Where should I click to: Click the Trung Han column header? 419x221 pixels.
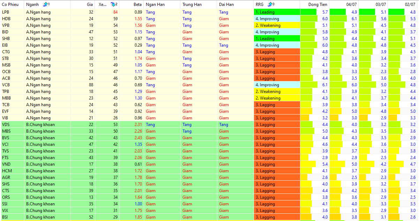coord(199,5)
